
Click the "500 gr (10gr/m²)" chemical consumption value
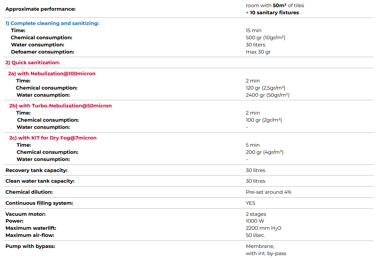pos(266,38)
